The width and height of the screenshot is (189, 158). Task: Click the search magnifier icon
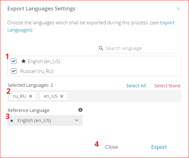(101, 48)
